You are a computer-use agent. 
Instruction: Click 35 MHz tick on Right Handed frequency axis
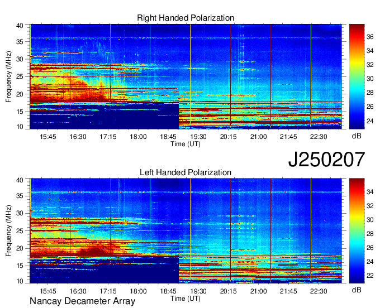pos(20,42)
